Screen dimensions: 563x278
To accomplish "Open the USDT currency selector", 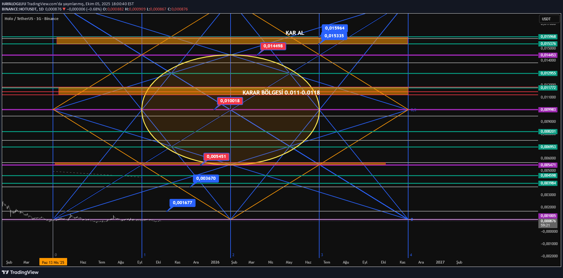I will pos(549,19).
